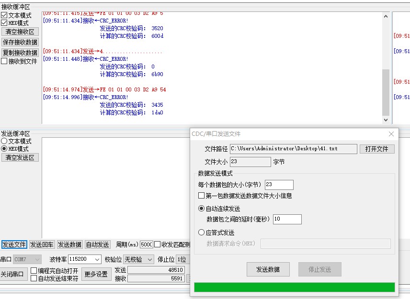Click 发送数据 button in main toolbar row
Viewport: 410px width, 299px height.
pyautogui.click(x=70, y=244)
